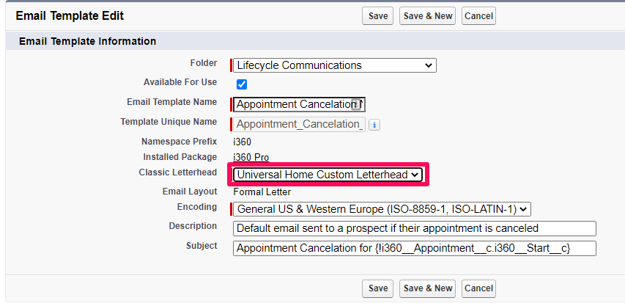This screenshot has width=625, height=306.
Task: Open the Folder dropdown showing Lifecycle Communications
Action: point(335,65)
